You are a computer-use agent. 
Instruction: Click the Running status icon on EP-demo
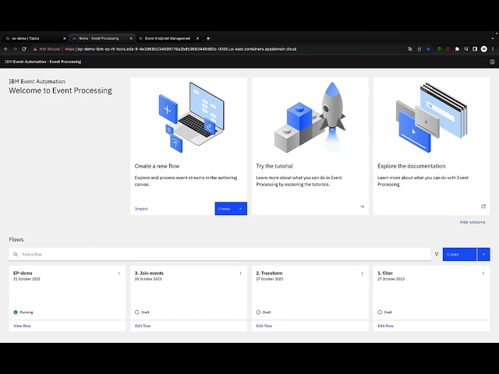(16, 312)
